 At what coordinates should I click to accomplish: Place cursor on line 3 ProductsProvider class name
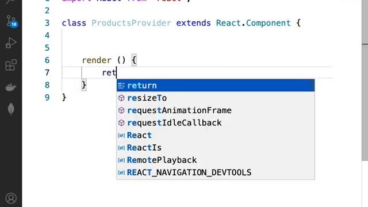[131, 23]
